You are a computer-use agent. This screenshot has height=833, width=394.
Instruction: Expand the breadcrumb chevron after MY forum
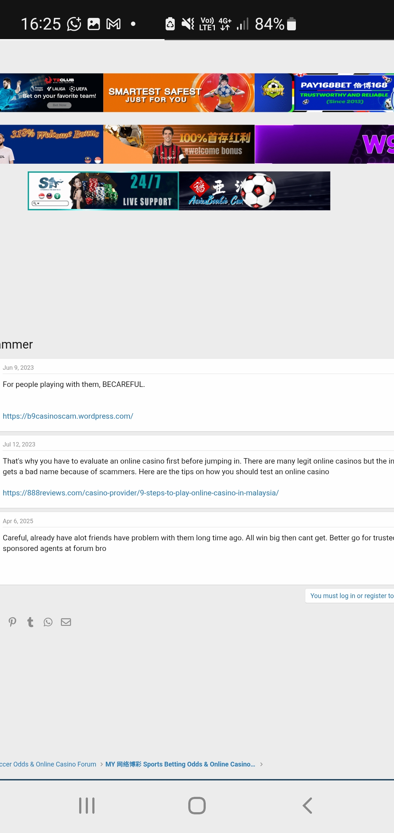[x=261, y=764]
